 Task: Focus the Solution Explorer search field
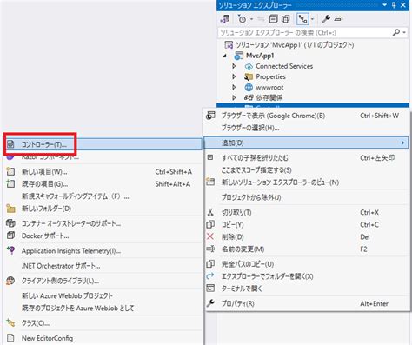(304, 33)
